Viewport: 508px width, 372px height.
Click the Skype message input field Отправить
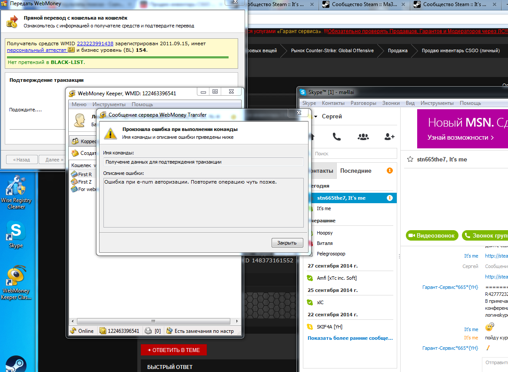495,362
